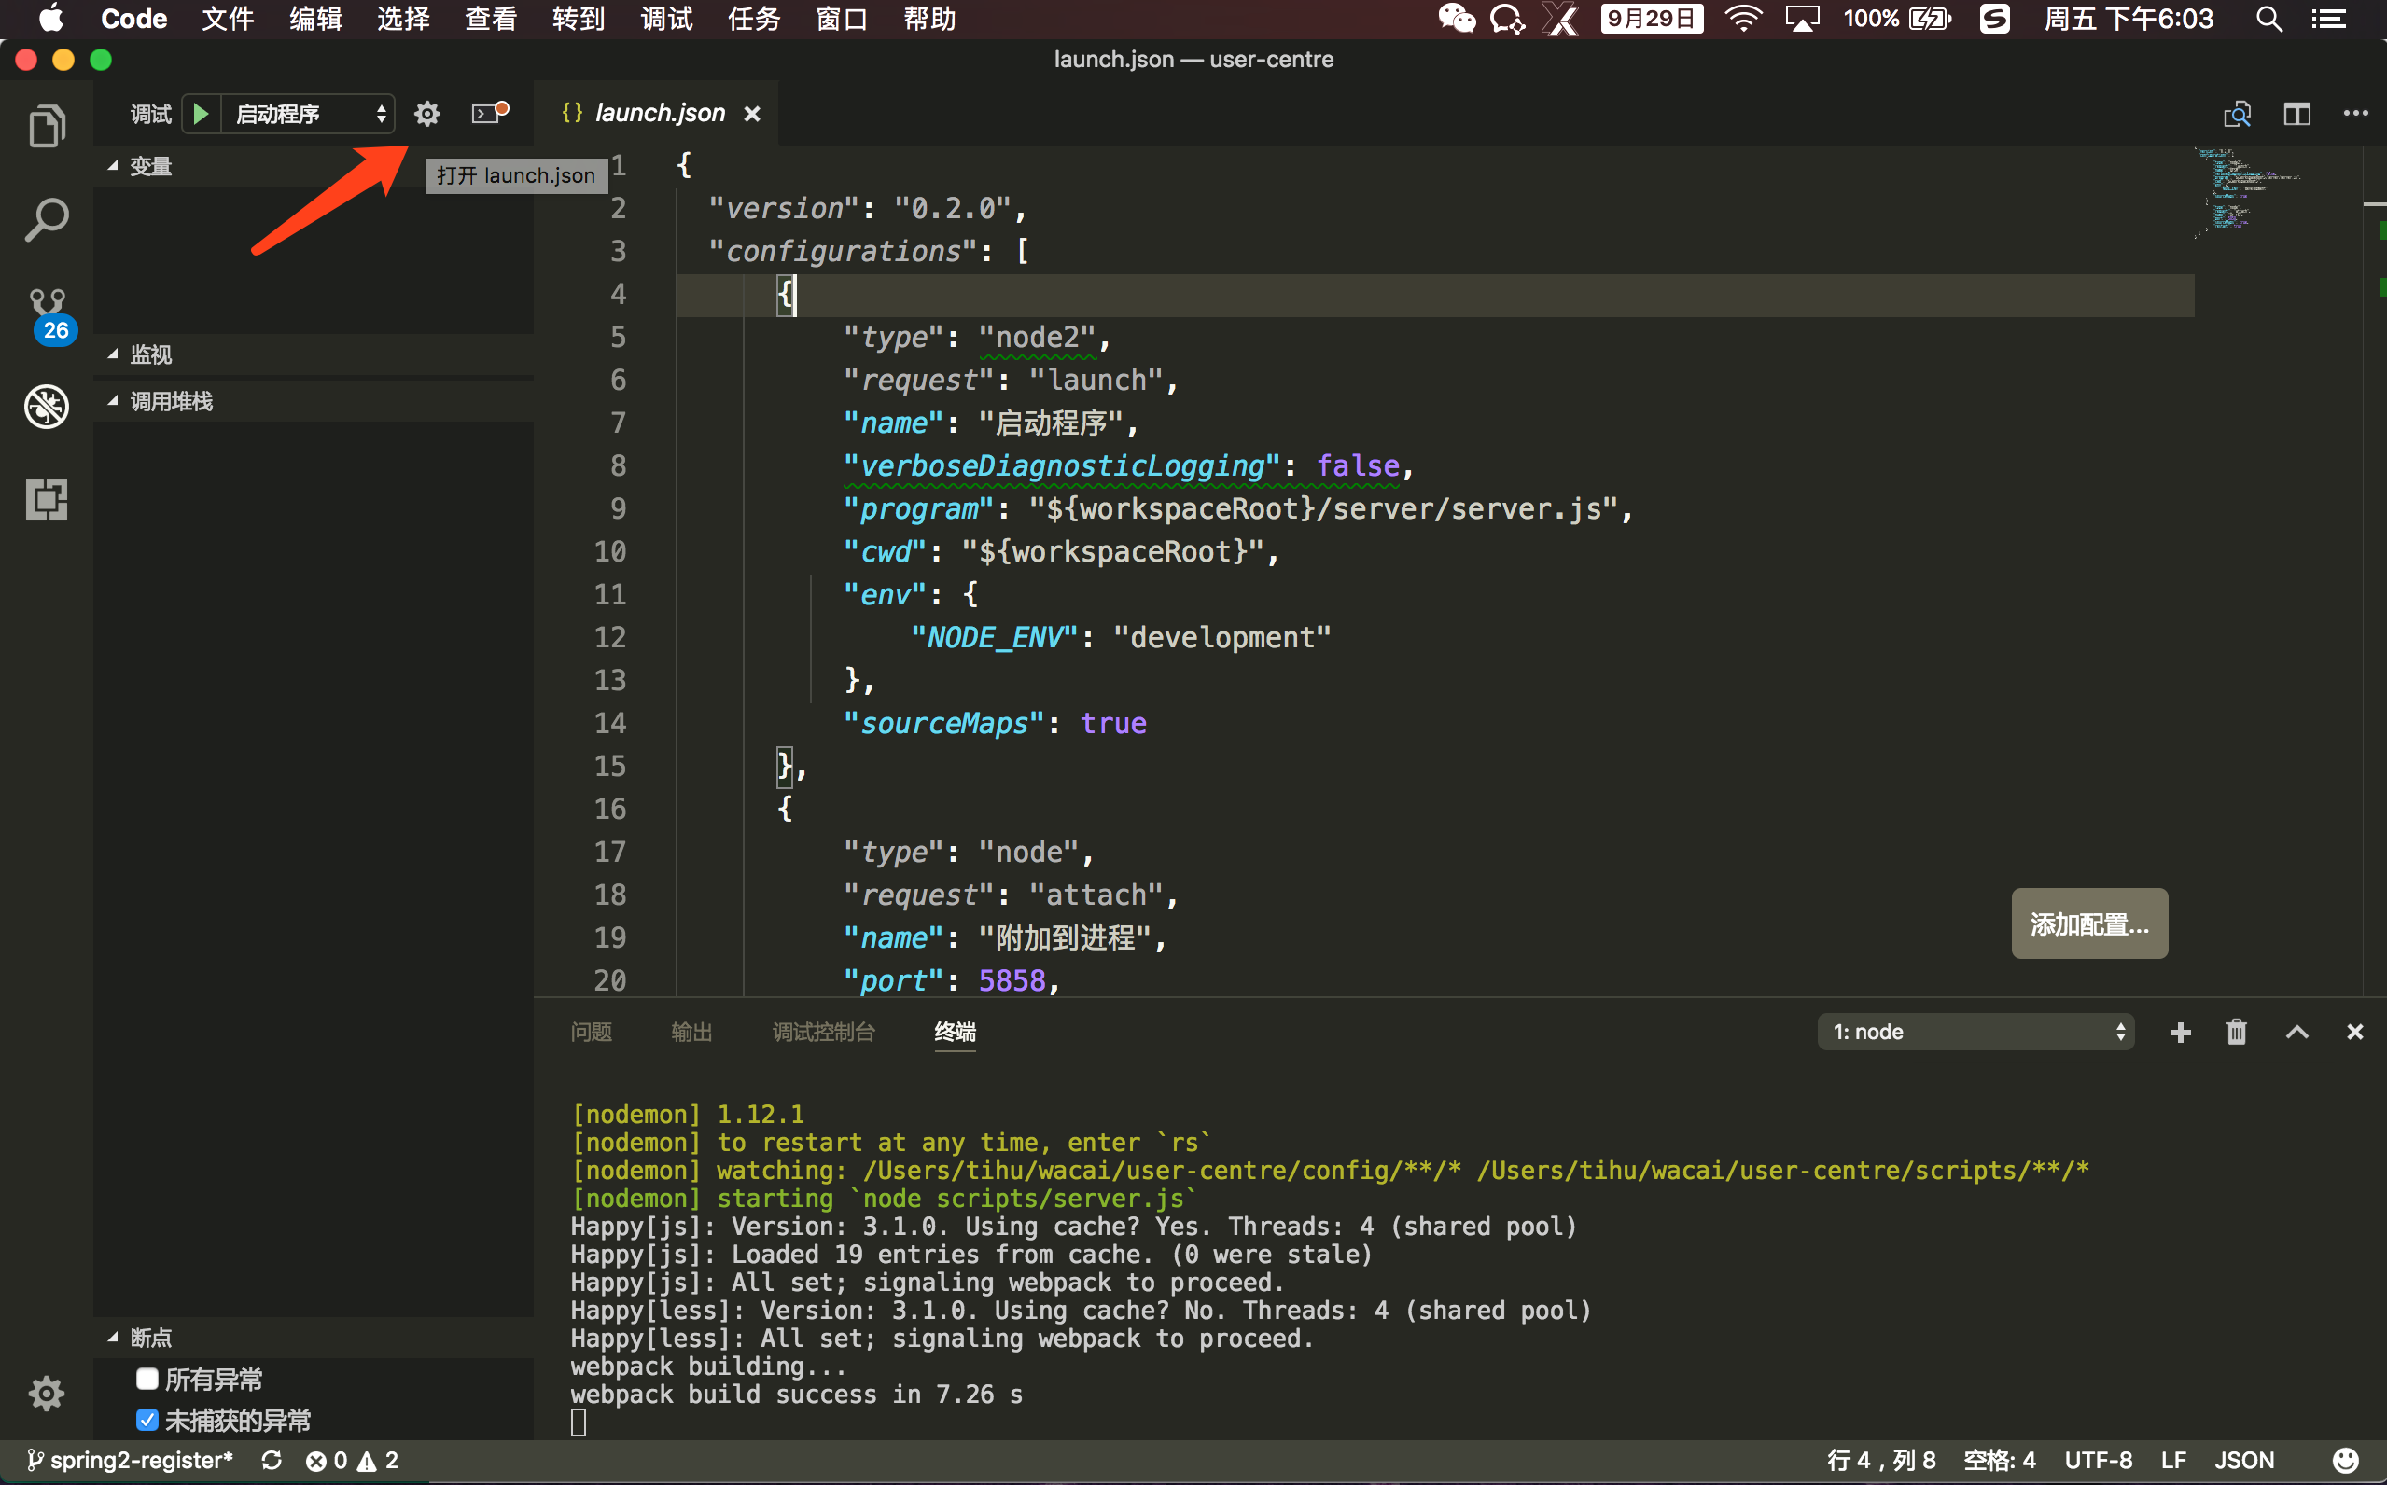
Task: Click the feedback smiley in status bar
Action: pyautogui.click(x=2345, y=1461)
